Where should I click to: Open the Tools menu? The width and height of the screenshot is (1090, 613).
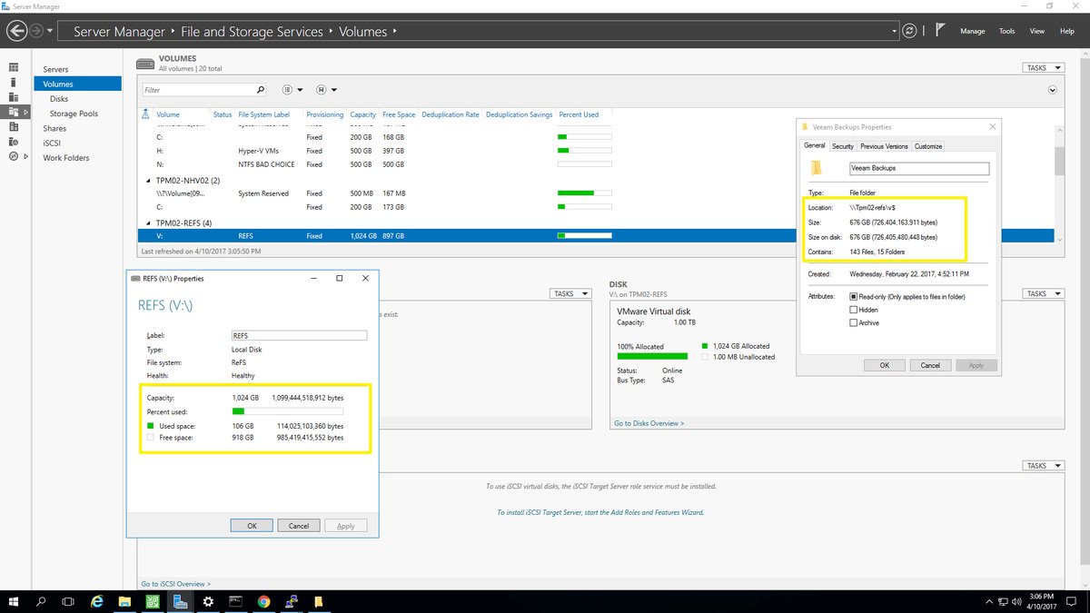[x=1006, y=32]
